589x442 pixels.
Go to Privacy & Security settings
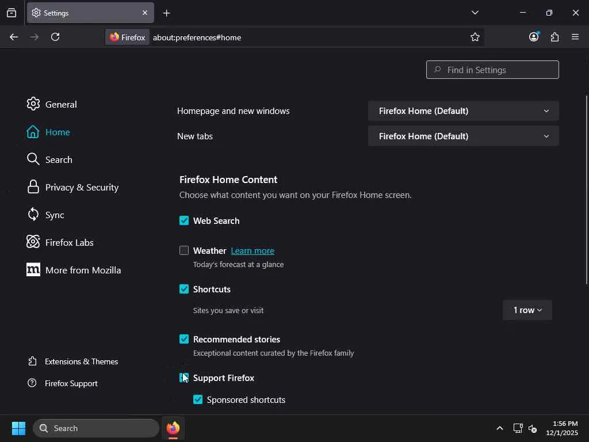(x=82, y=187)
